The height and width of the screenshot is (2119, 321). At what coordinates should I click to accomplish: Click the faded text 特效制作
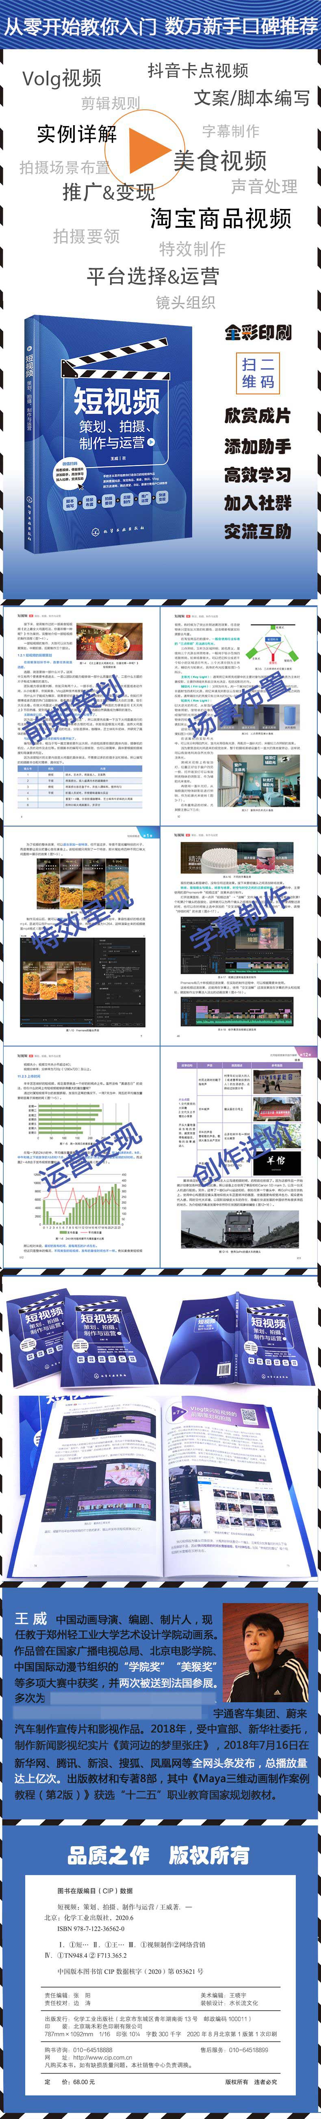click(x=192, y=248)
